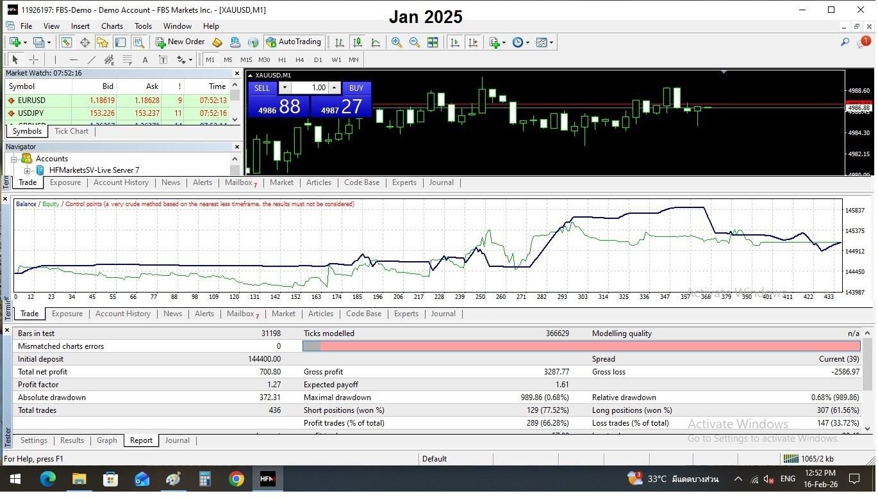Click the New Order button
Screen dimensions: 878x498
click(180, 42)
